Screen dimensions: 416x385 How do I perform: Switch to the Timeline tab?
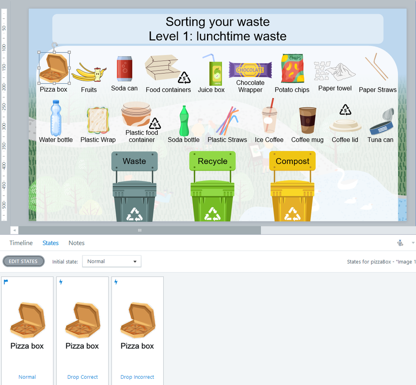tap(21, 243)
